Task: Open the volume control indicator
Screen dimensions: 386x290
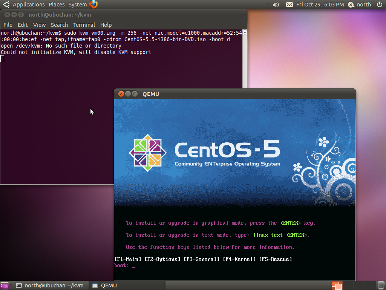Action: pyautogui.click(x=276, y=5)
